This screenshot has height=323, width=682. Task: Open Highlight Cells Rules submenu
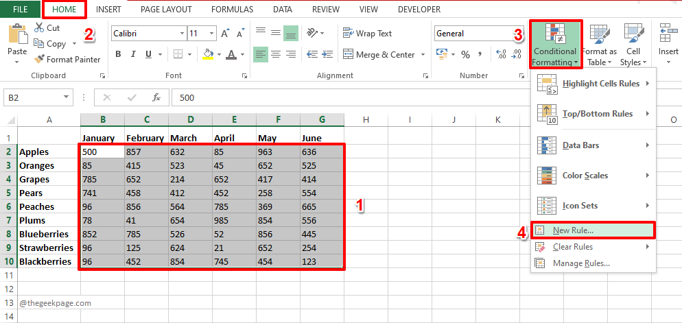coord(593,84)
